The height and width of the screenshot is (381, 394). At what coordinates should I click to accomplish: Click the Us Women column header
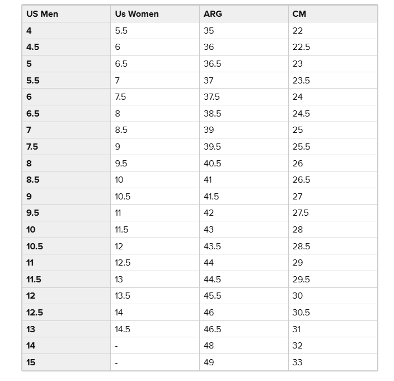tap(155, 14)
